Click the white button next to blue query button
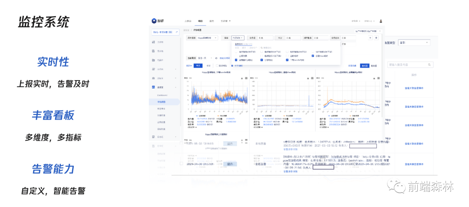 208,66
